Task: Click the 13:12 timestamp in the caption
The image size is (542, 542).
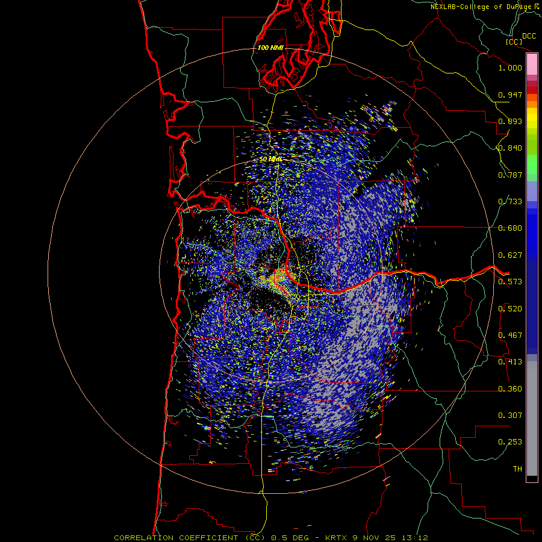Action: click(x=415, y=538)
